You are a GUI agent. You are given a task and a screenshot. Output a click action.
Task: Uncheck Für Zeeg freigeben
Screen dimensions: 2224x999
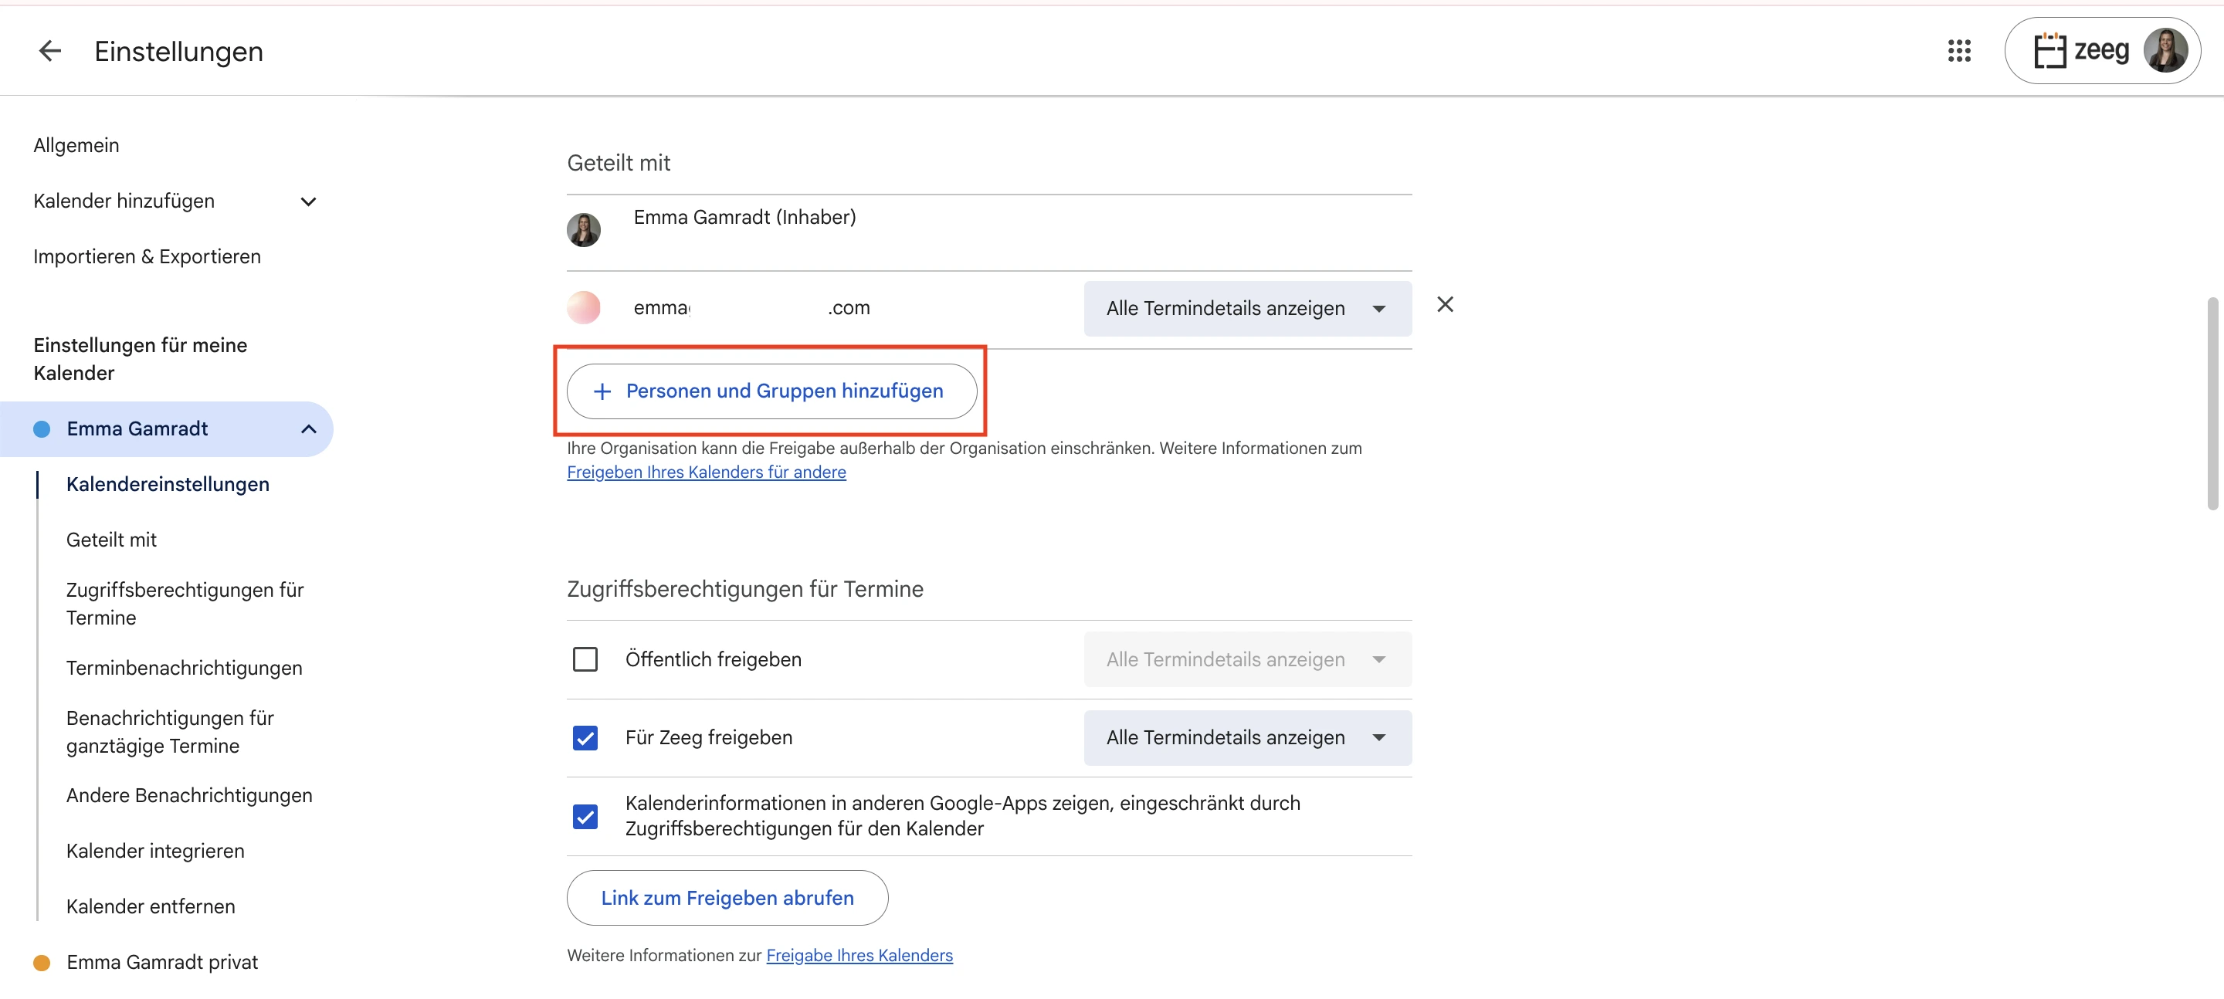(x=585, y=737)
